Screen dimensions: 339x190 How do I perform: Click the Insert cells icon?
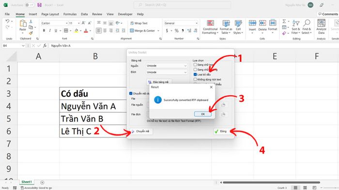pos(252,23)
